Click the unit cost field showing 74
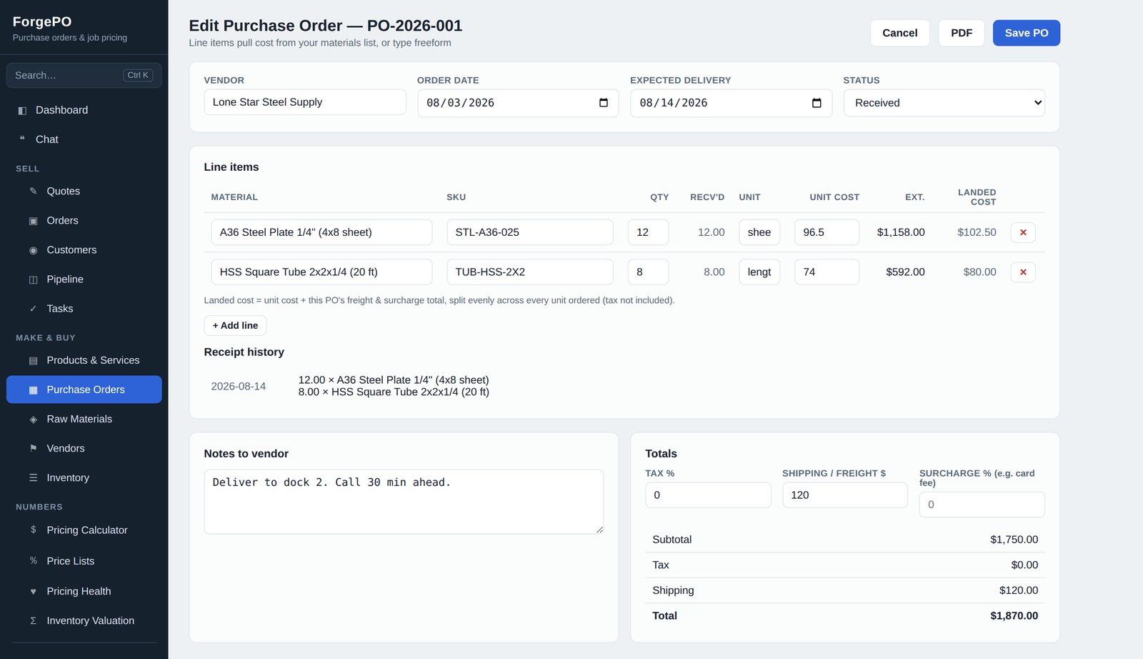This screenshot has height=659, width=1143. [x=827, y=272]
